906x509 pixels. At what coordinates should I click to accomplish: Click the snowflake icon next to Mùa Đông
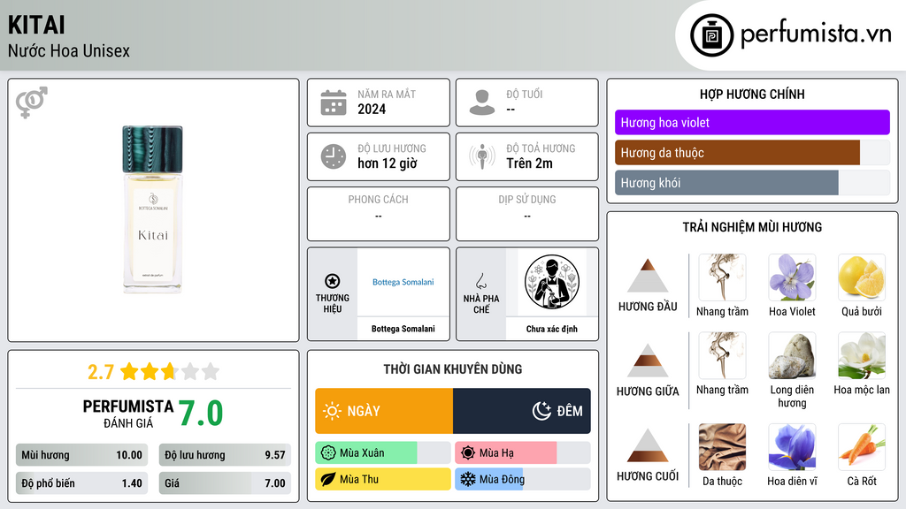(468, 479)
